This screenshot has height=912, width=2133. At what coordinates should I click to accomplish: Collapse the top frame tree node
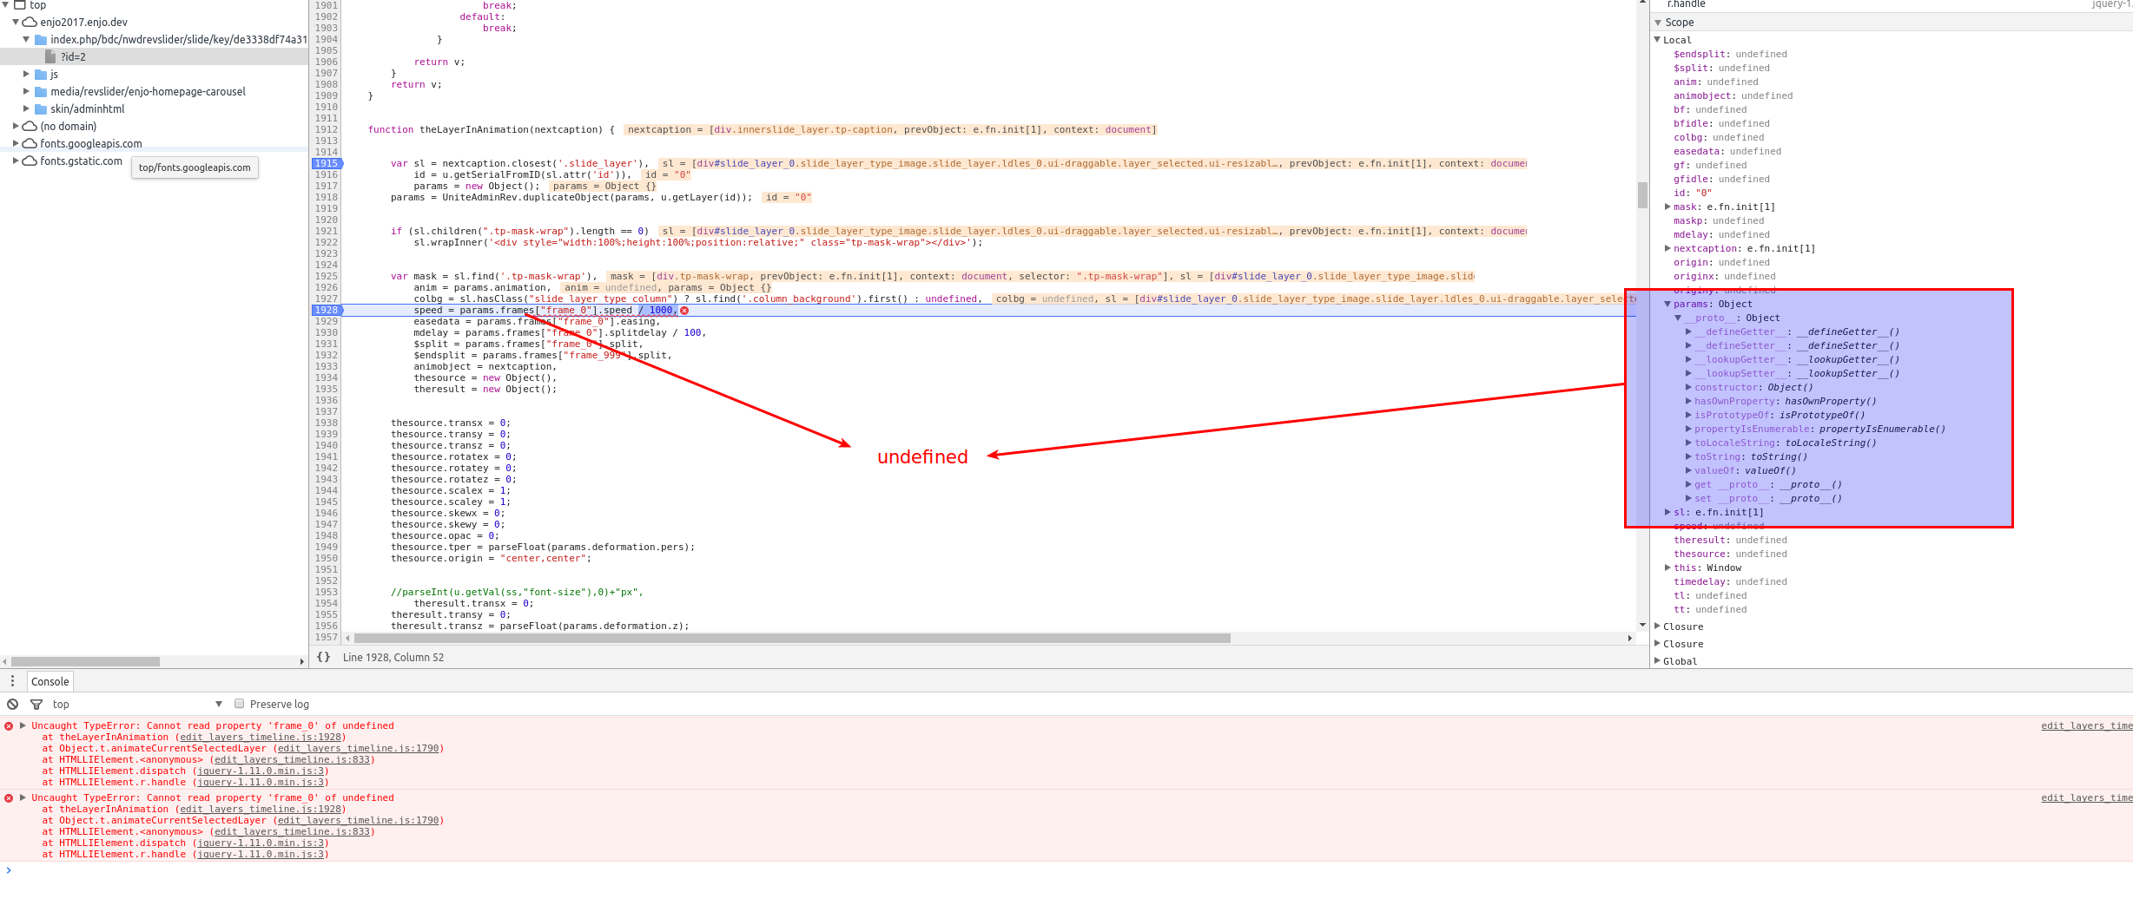click(5, 4)
